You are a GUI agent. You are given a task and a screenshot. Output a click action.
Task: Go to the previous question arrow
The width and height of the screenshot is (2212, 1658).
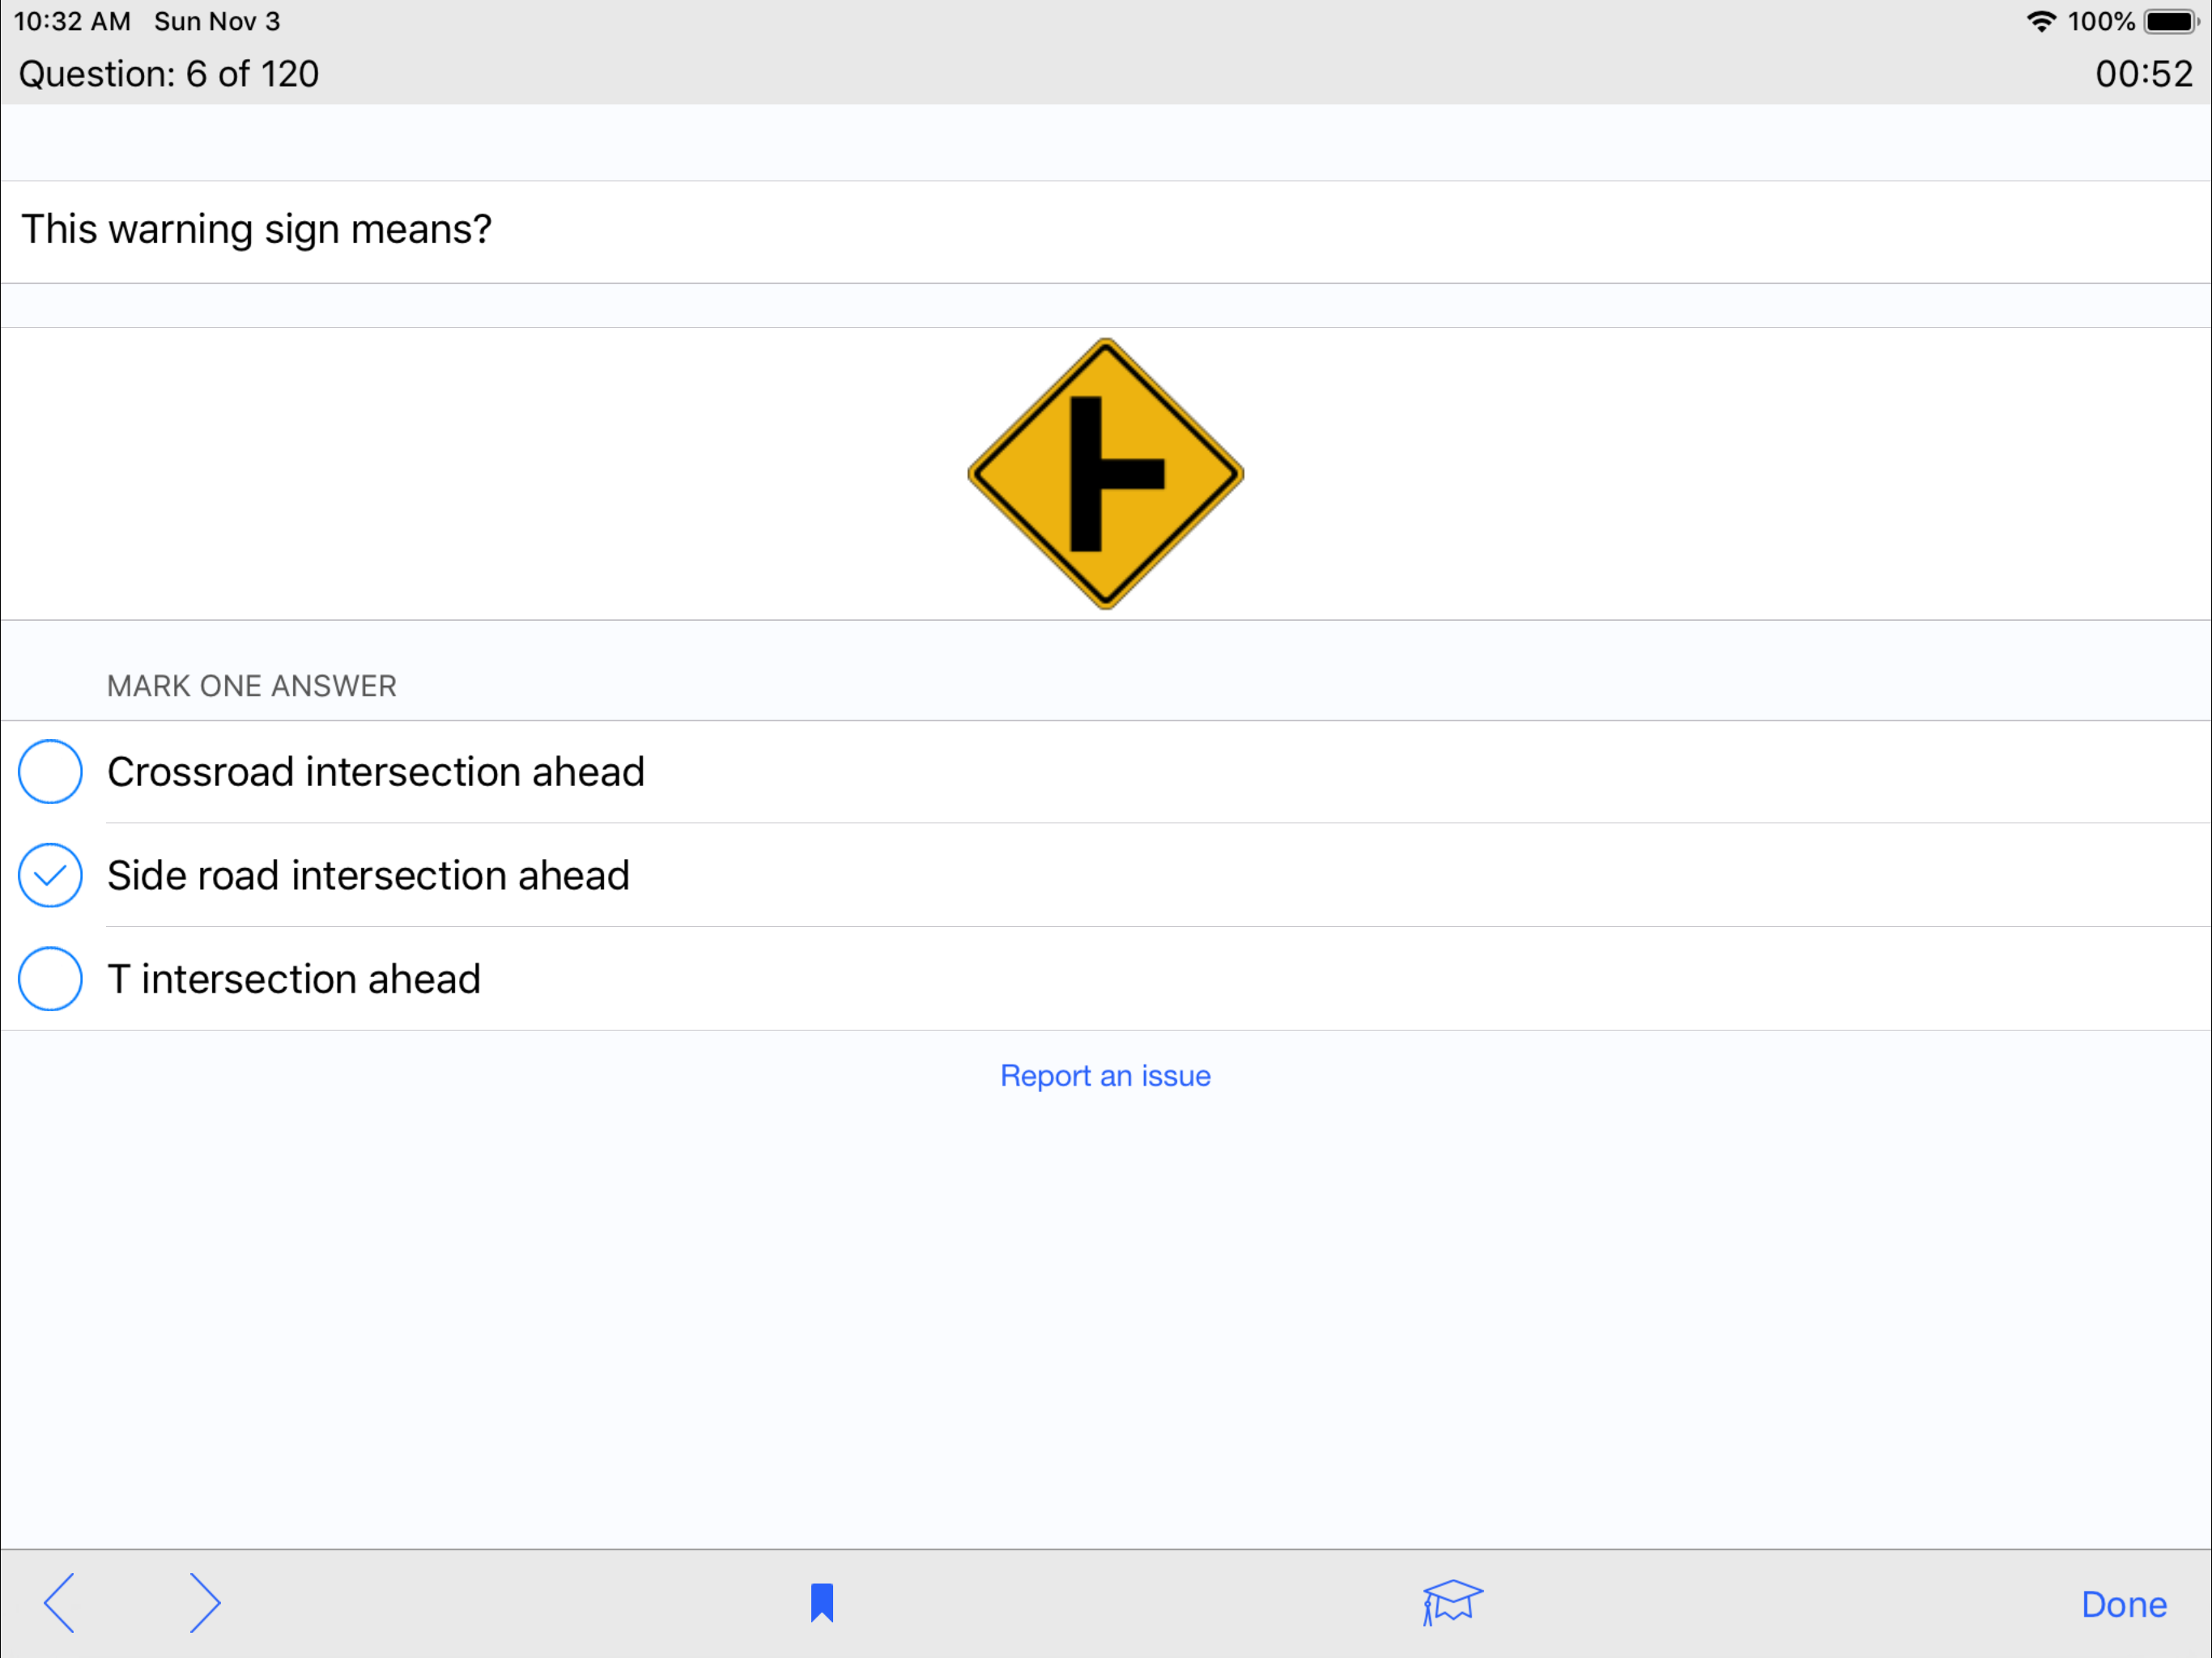pyautogui.click(x=59, y=1603)
